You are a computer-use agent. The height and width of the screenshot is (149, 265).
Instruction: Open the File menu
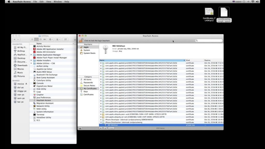pyautogui.click(x=35, y=2)
